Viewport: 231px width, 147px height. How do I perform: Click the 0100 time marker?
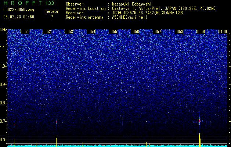tap(223, 32)
